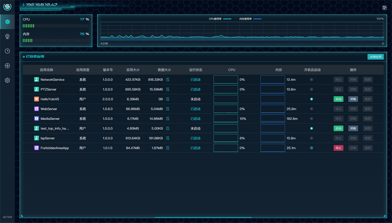392x223 pixels.
Task: Click the circled plus sidebar icon
Action: (7, 66)
